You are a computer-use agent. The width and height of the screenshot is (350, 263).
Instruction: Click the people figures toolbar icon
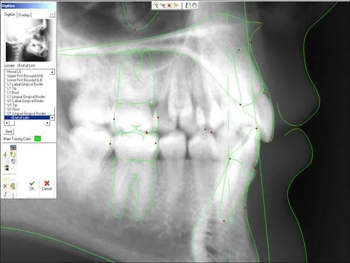pyautogui.click(x=188, y=5)
